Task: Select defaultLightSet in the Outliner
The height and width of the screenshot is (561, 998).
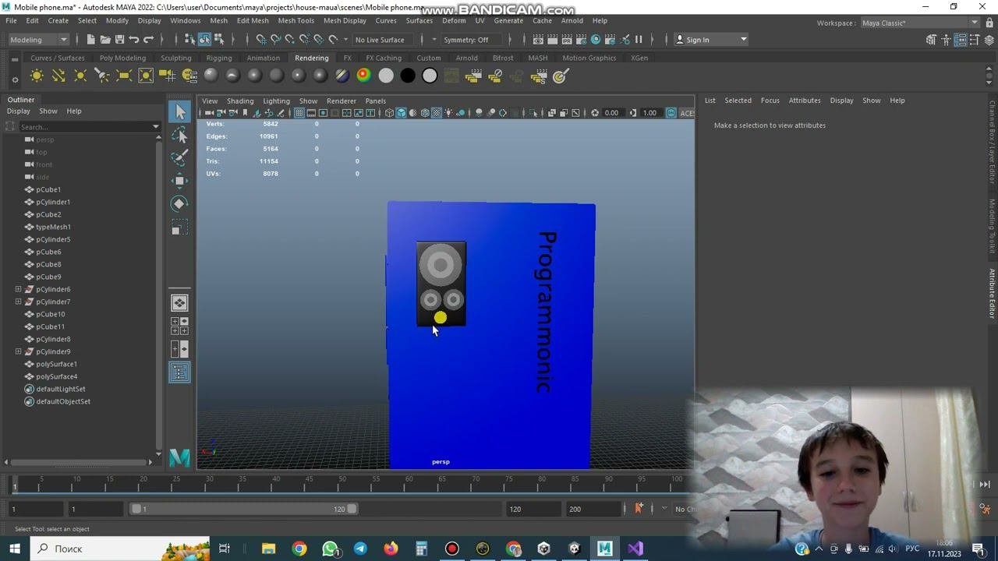Action: (60, 389)
